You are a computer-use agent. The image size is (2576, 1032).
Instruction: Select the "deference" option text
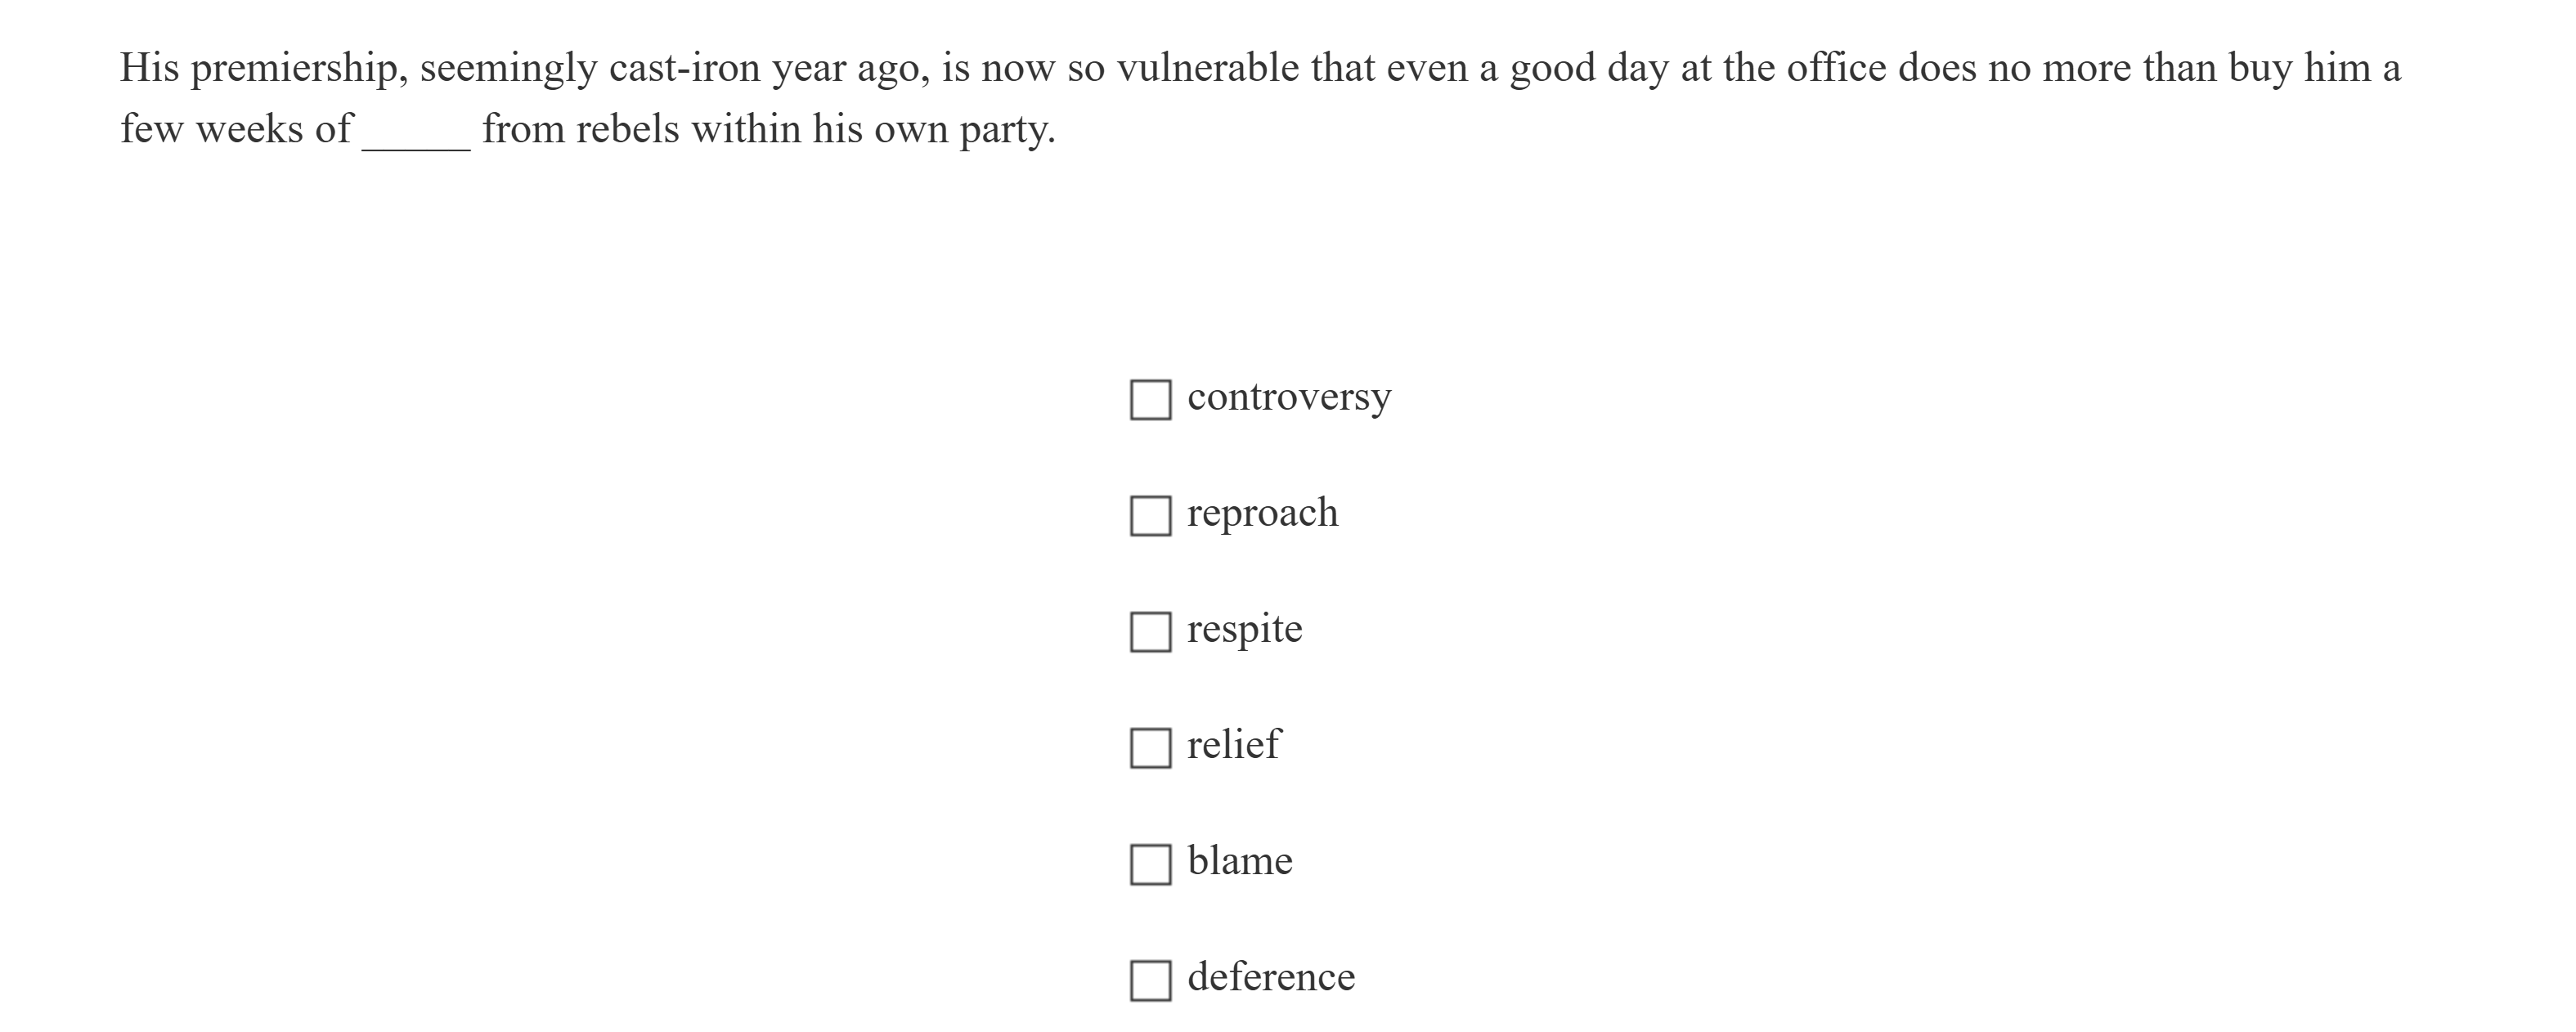[x=1271, y=977]
